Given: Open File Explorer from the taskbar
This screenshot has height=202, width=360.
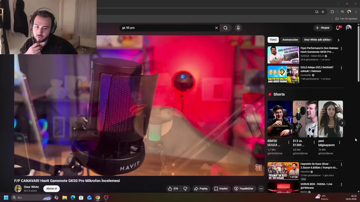Looking at the screenshot, I should [x=64, y=198].
